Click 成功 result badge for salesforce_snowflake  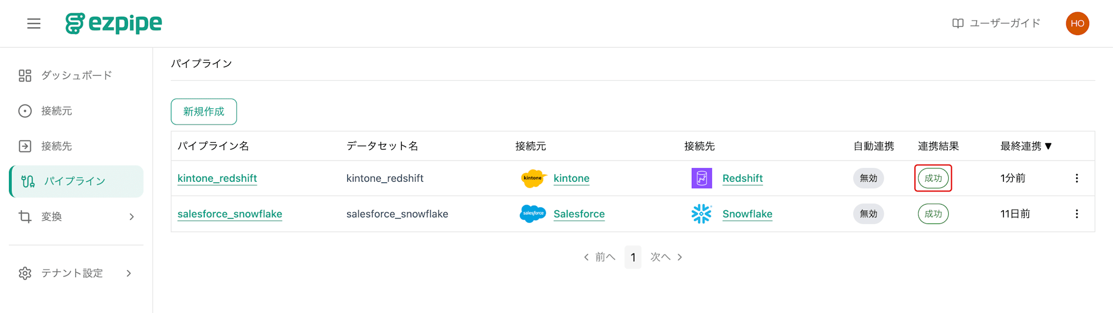click(x=933, y=214)
